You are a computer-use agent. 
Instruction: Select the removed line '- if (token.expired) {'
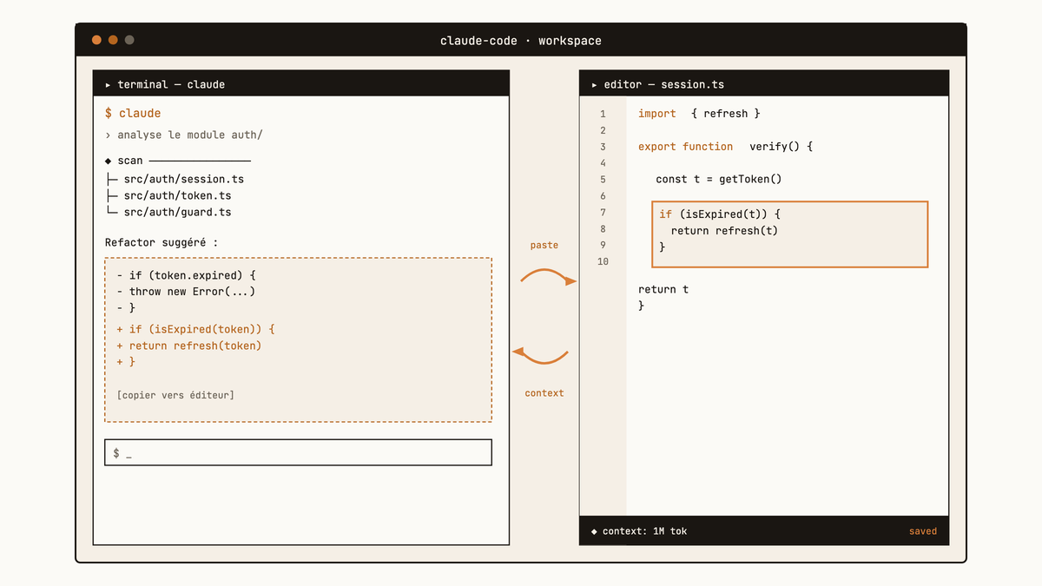click(186, 275)
